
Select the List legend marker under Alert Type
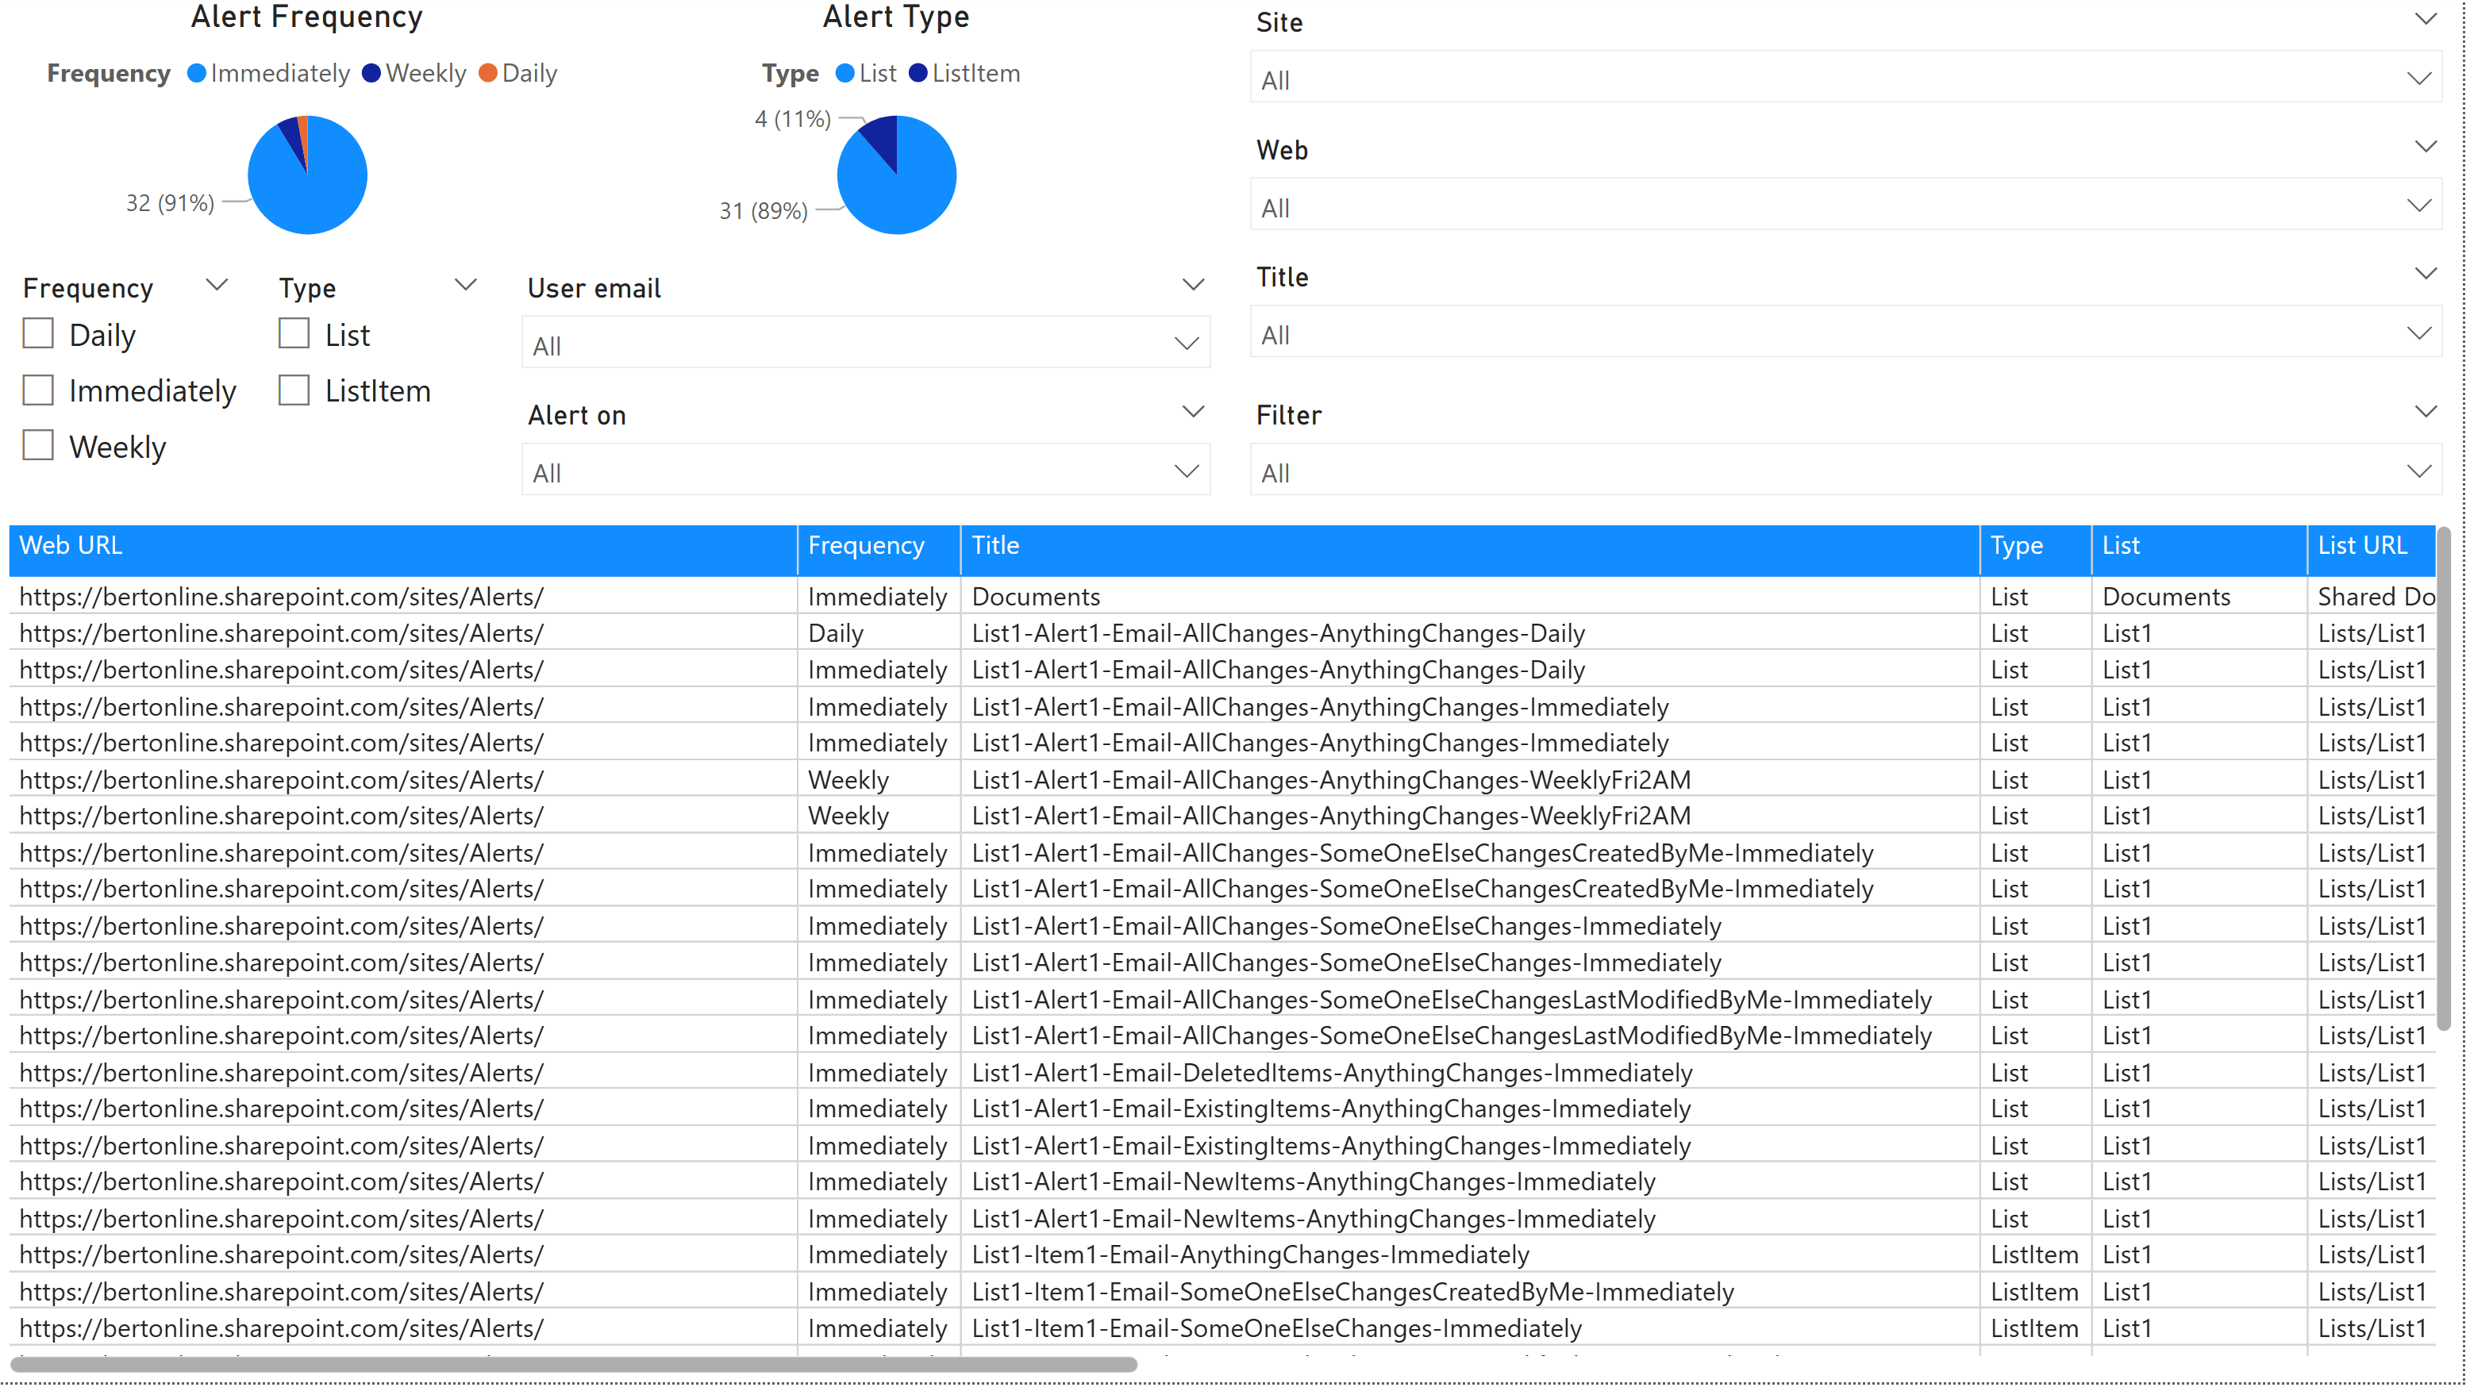[848, 73]
